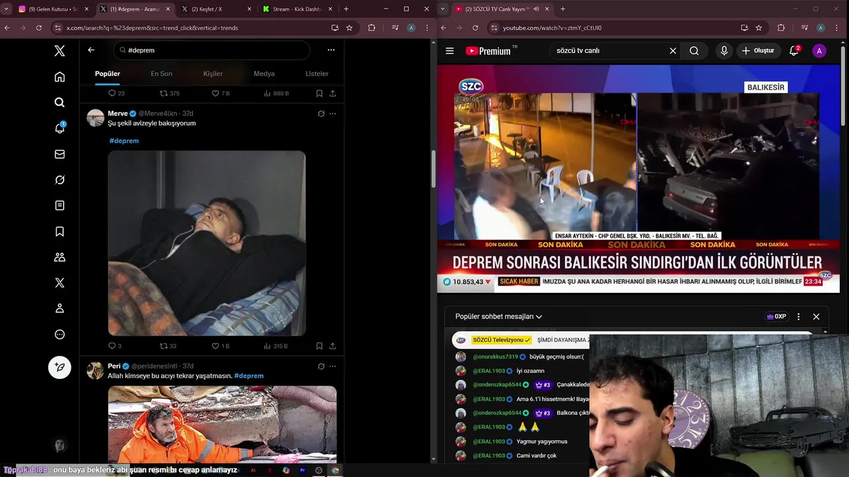This screenshot has height=477, width=849.
Task: Click the #deprem search field on X
Action: 212,50
